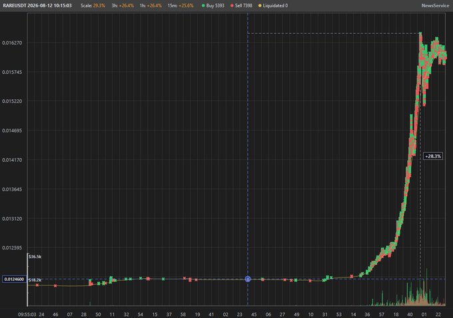Click the 0.014695 price axis label
Image resolution: width=453 pixels, height=318 pixels.
[x=12, y=130]
